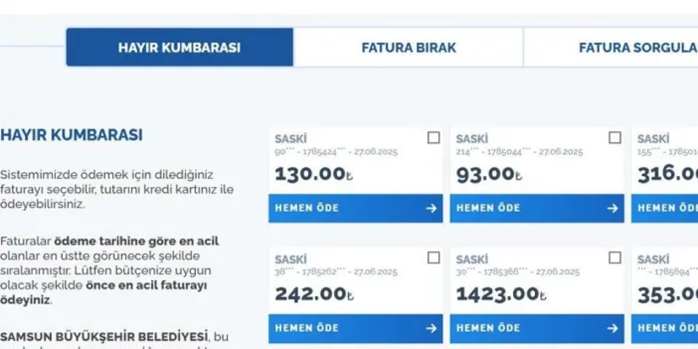The width and height of the screenshot is (698, 349).
Task: Select the checkbox on the 130.00₺ SASKI bill
Action: tap(435, 138)
